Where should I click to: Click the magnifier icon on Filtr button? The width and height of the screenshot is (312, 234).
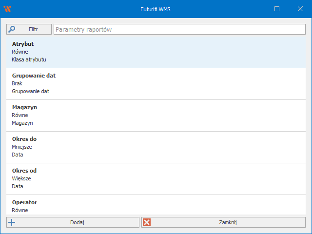pyautogui.click(x=12, y=29)
